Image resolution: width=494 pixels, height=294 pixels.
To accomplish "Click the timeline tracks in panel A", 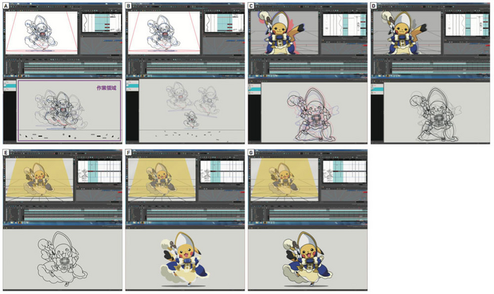I will coord(73,68).
